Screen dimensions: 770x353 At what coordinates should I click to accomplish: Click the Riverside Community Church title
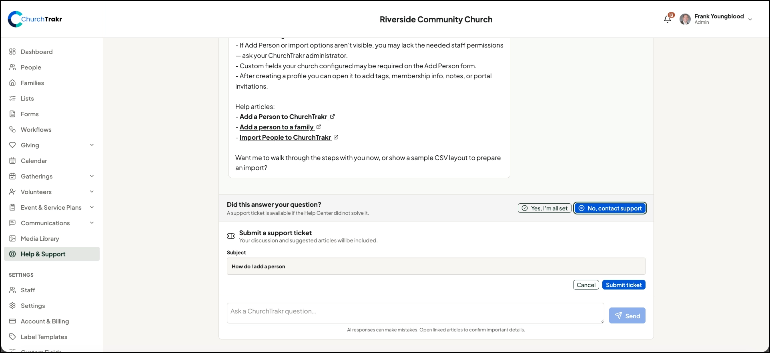click(x=436, y=20)
